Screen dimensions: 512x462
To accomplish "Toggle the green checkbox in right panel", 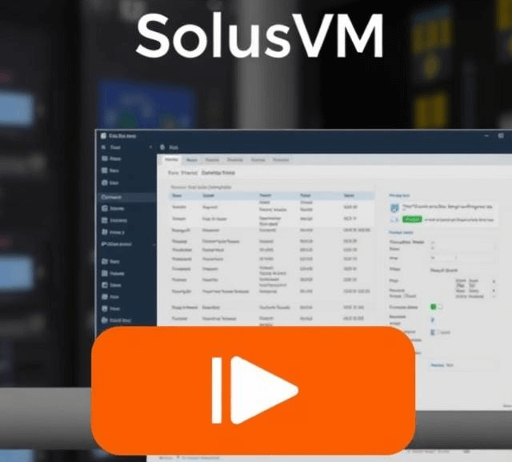I will [x=434, y=307].
